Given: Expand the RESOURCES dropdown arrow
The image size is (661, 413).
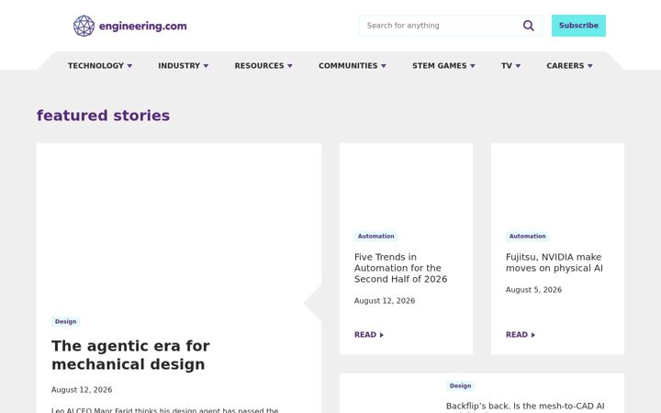Looking at the screenshot, I should [290, 66].
